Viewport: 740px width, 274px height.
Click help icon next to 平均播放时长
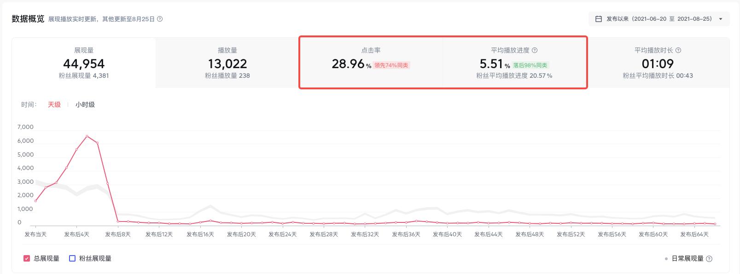click(x=678, y=50)
